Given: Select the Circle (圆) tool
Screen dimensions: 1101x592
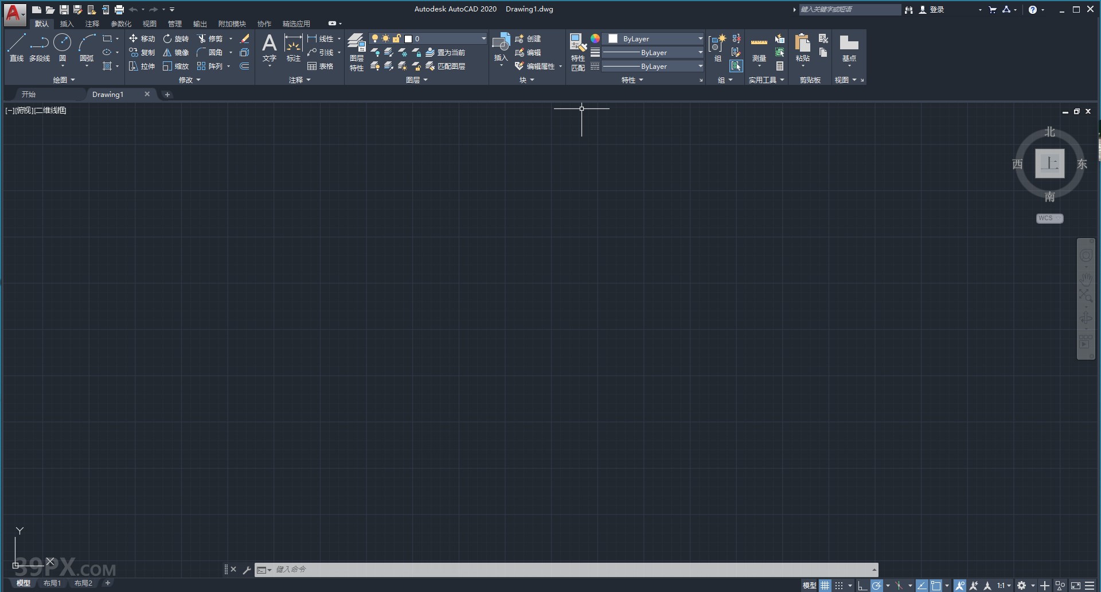Looking at the screenshot, I should (63, 48).
